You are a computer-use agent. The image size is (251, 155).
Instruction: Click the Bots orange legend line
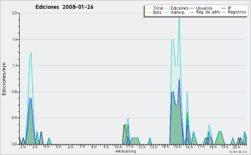[x=149, y=12]
